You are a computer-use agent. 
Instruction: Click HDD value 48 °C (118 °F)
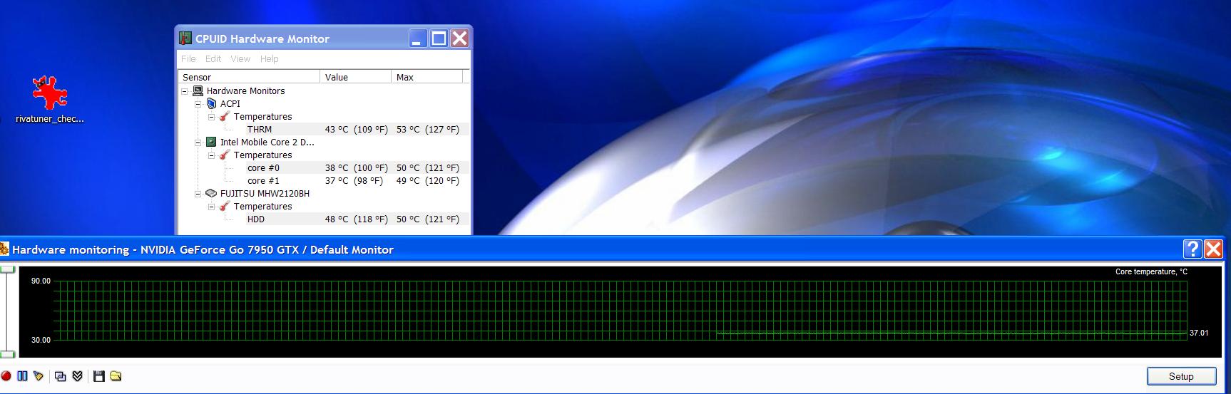click(356, 219)
